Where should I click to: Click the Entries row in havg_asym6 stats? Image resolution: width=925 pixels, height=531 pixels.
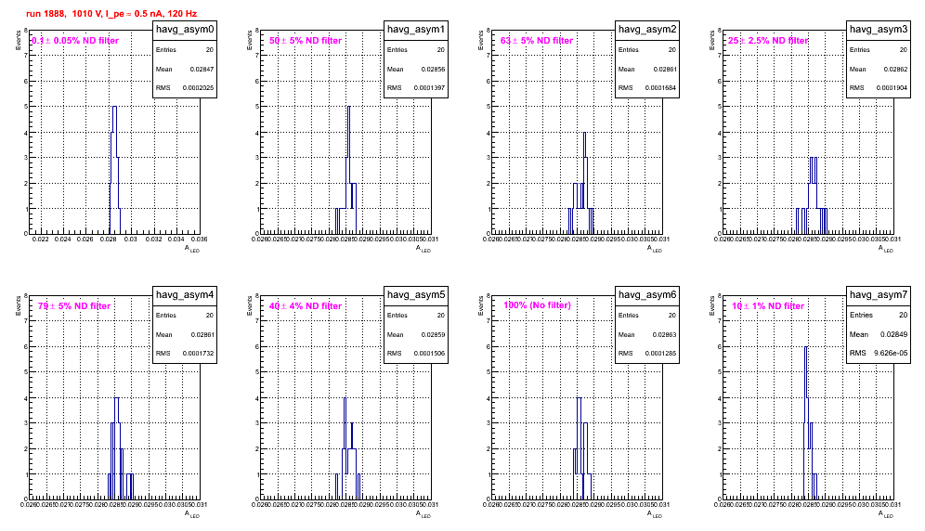(x=647, y=316)
